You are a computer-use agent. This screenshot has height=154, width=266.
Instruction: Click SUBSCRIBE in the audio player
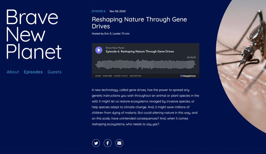pyautogui.click(x=107, y=76)
